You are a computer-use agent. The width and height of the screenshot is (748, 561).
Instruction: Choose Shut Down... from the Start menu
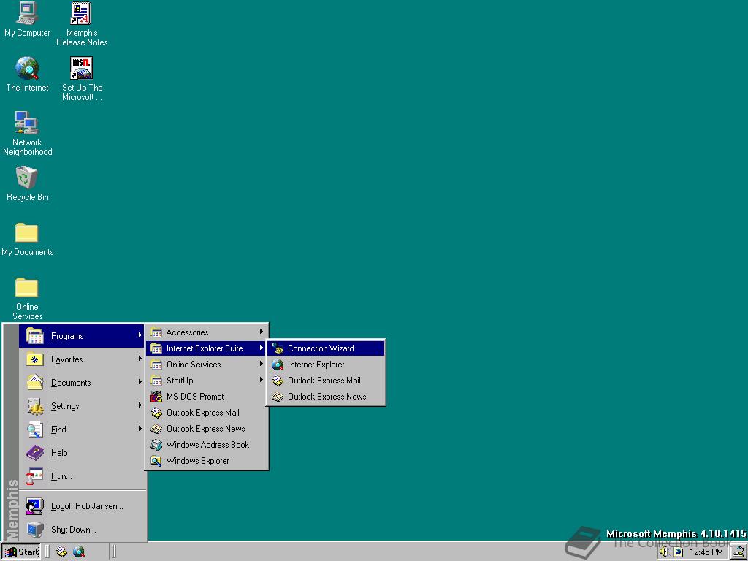pos(83,530)
